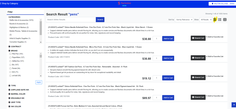This screenshot has width=236, height=109.
Task: Click the brand list scroll up arrow
Action: click(41, 53)
